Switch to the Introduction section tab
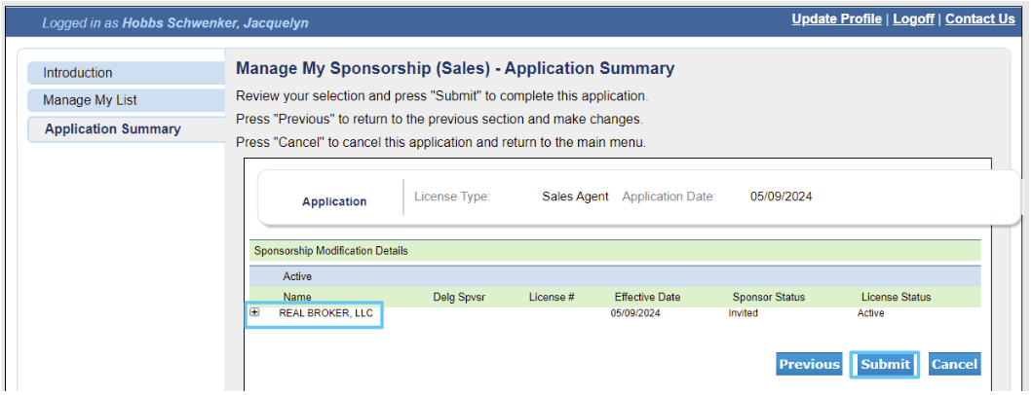Viewport: 1033px width, 395px height. [126, 73]
